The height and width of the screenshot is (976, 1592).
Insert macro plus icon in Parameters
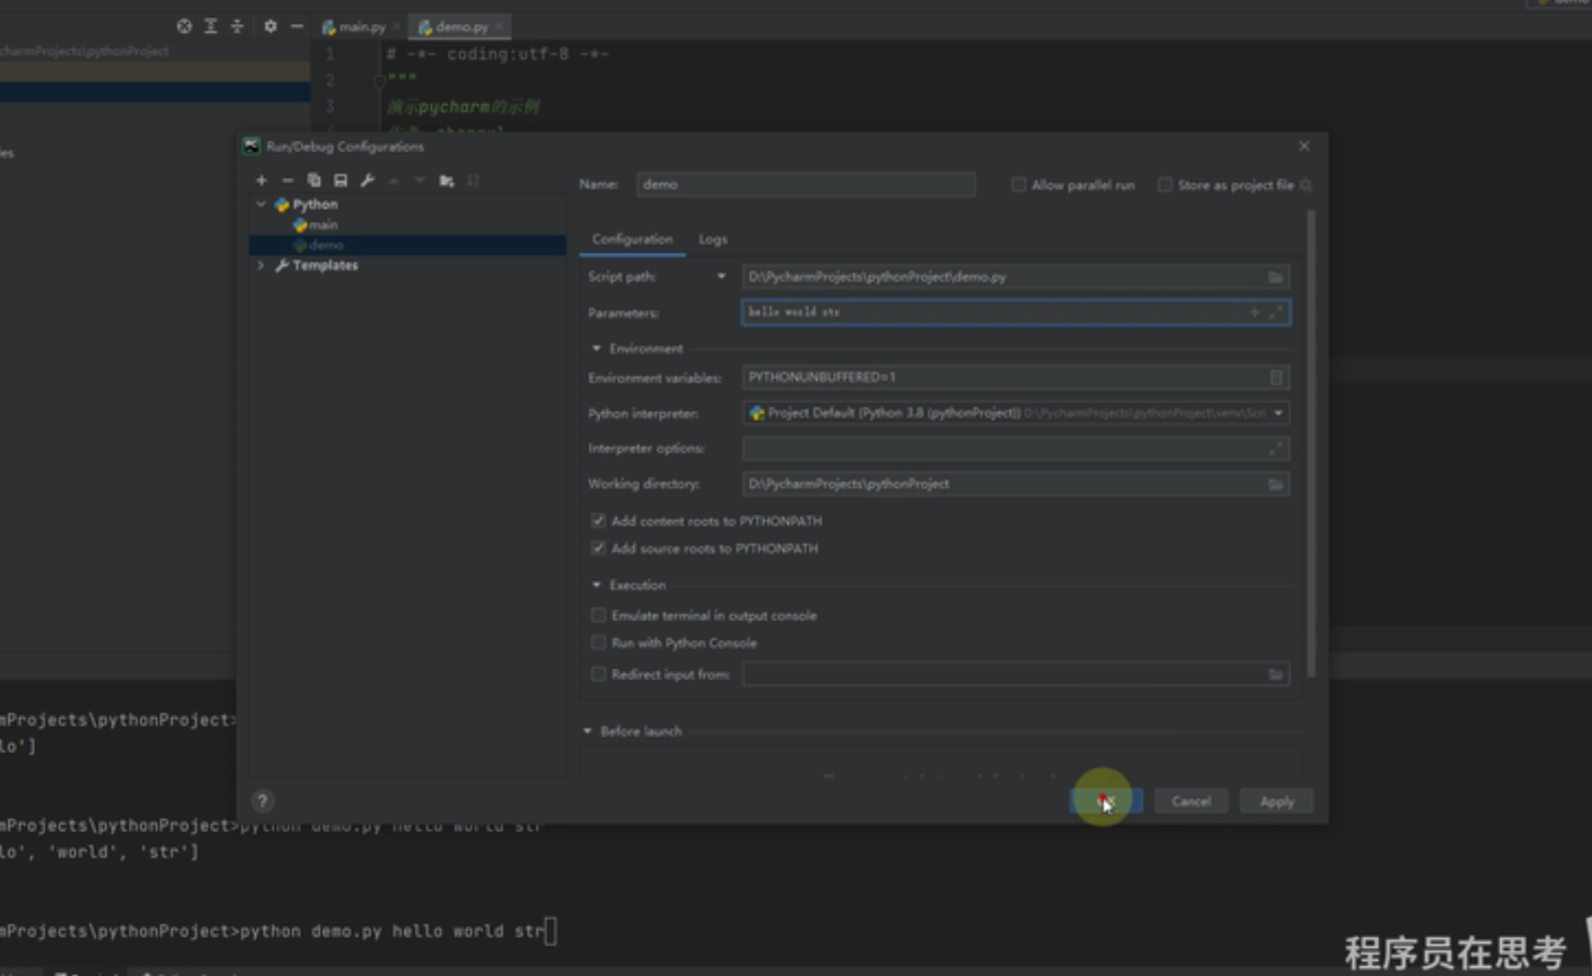click(x=1254, y=313)
